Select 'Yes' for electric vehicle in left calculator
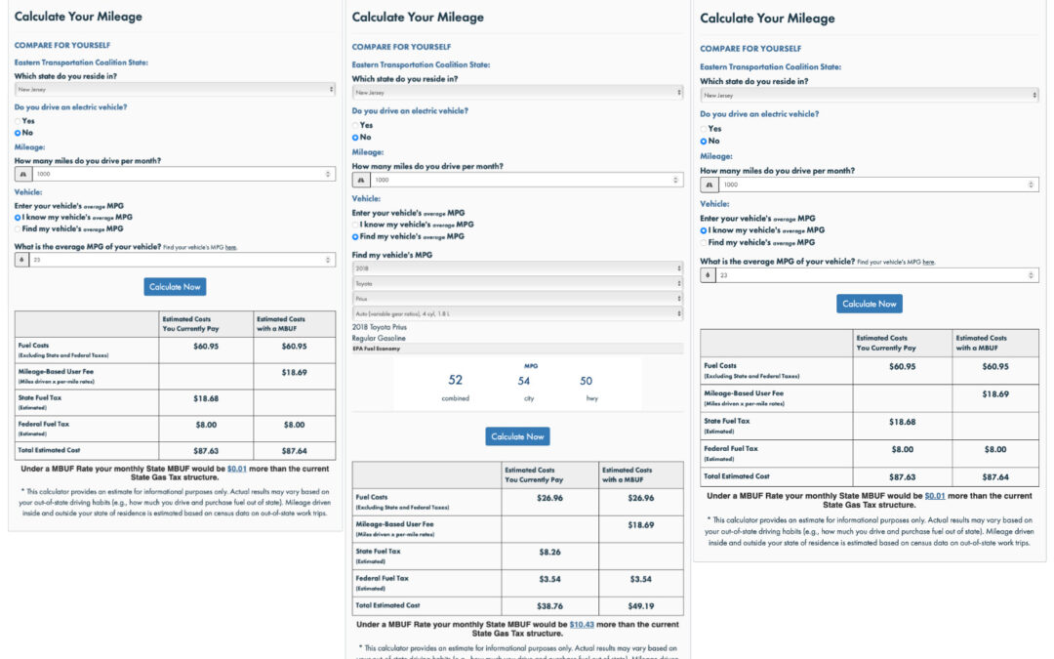The width and height of the screenshot is (1054, 659). pos(18,121)
